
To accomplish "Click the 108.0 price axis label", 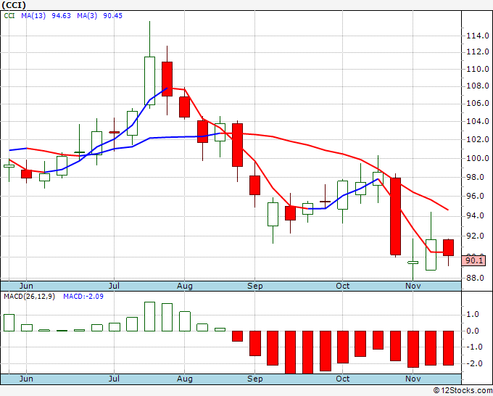I will [x=477, y=86].
